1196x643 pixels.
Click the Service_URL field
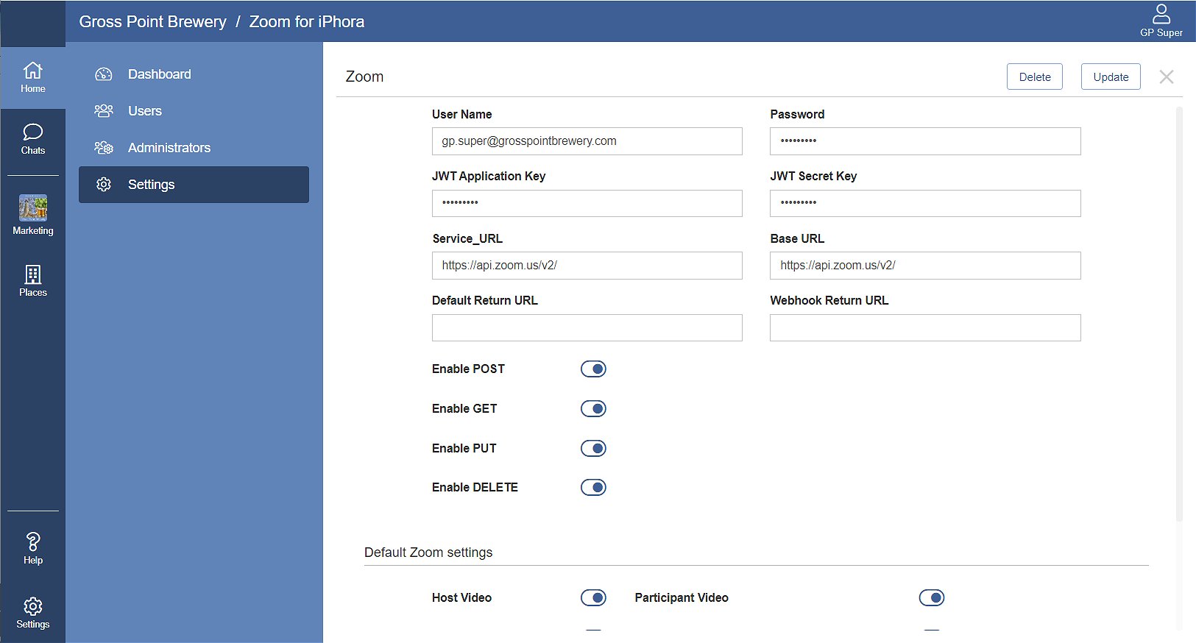tap(587, 266)
